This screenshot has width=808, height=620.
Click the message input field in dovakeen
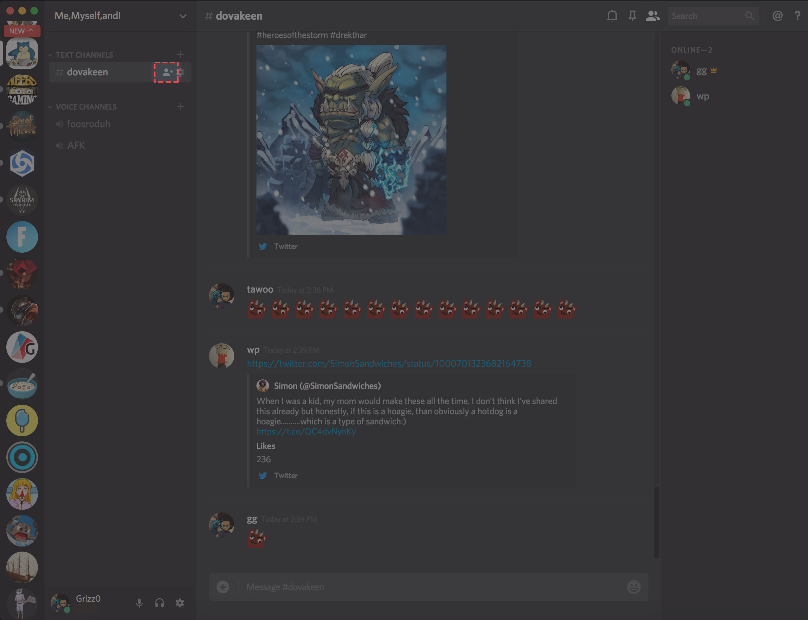[x=429, y=586]
